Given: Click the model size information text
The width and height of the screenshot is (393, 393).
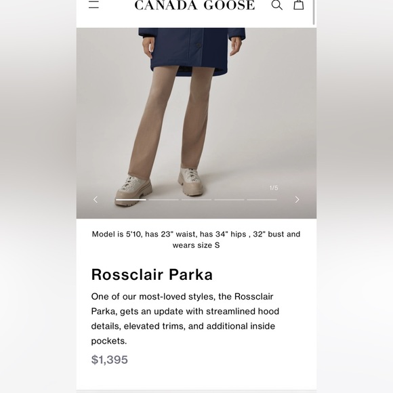Looking at the screenshot, I should pos(196,239).
